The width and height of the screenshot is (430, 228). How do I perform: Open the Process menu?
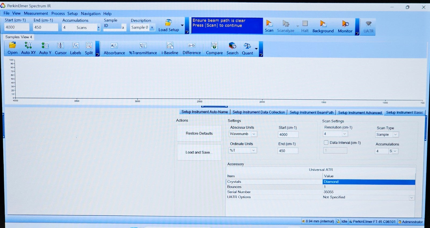(x=58, y=13)
